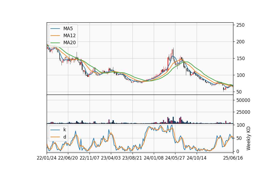Click the 23/04/03 date tick label
The width and height of the screenshot is (259, 186).
(111, 158)
